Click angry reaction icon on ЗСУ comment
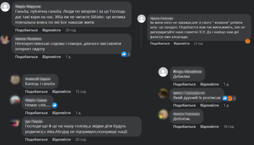 [x=247, y=41]
